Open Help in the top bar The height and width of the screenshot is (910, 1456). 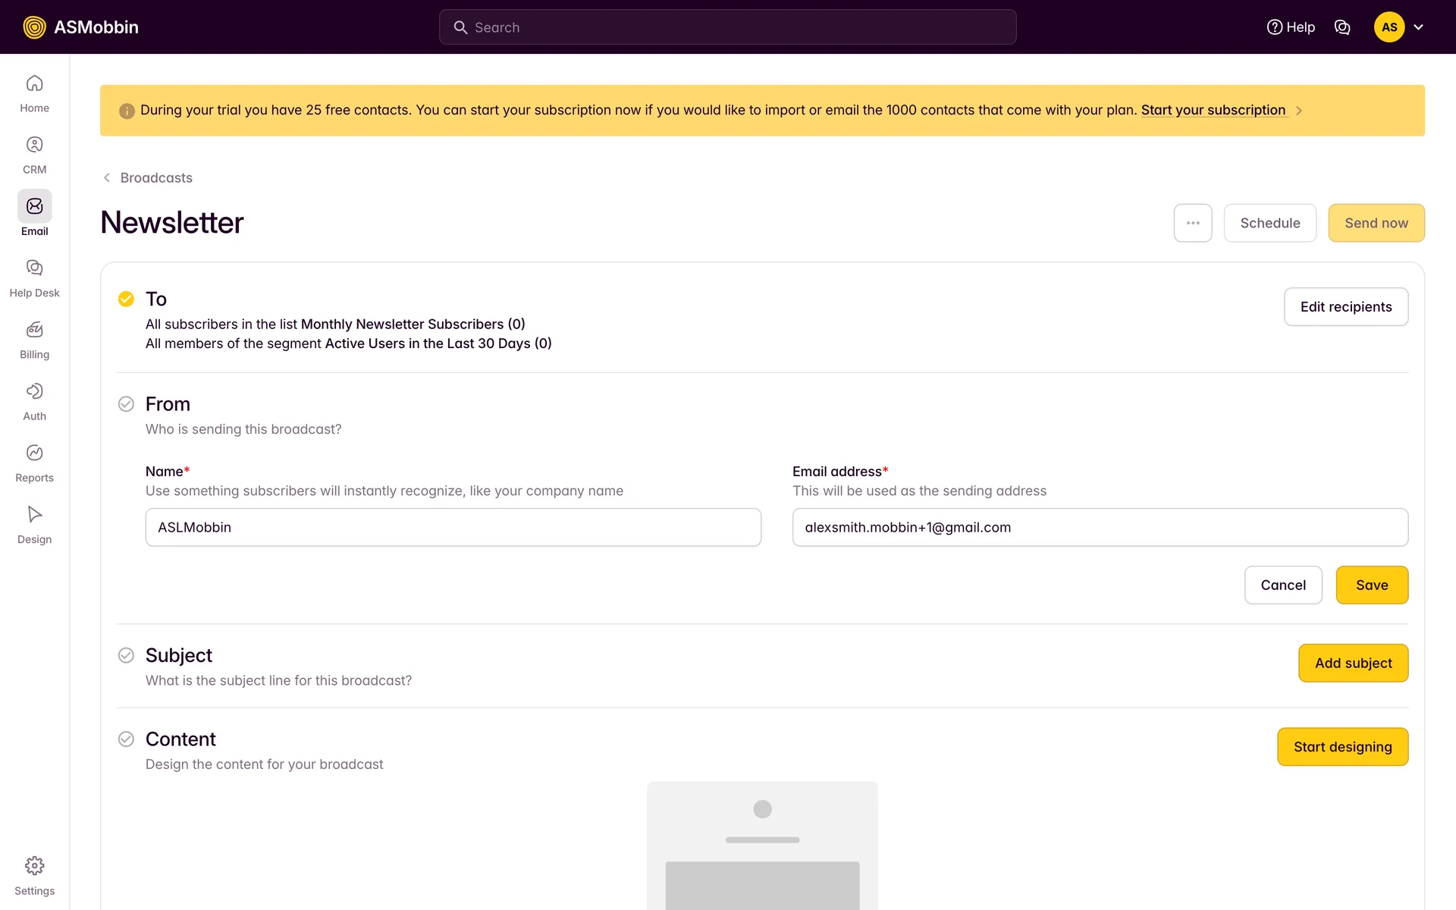(1291, 27)
